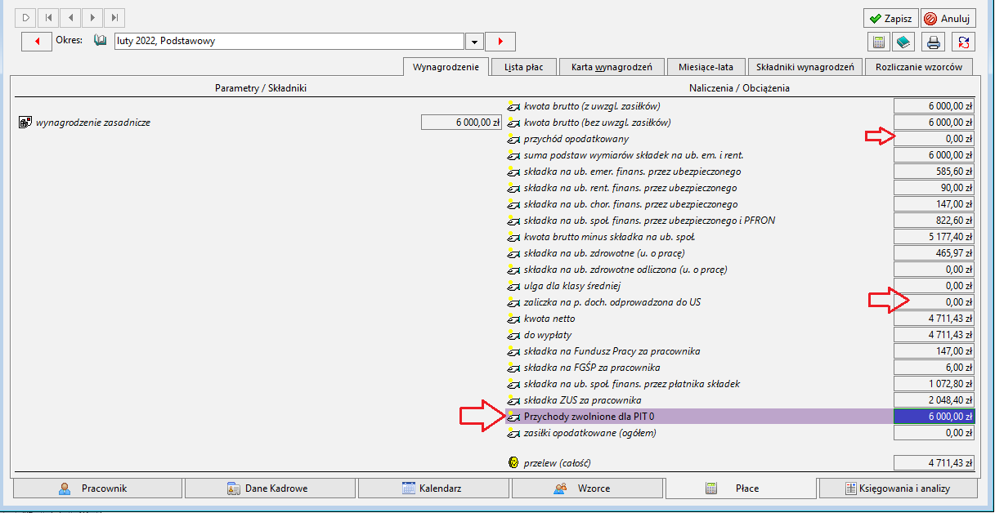The image size is (995, 513).
Task: Click the zaliczka na p. doch. value field
Action: (x=934, y=302)
